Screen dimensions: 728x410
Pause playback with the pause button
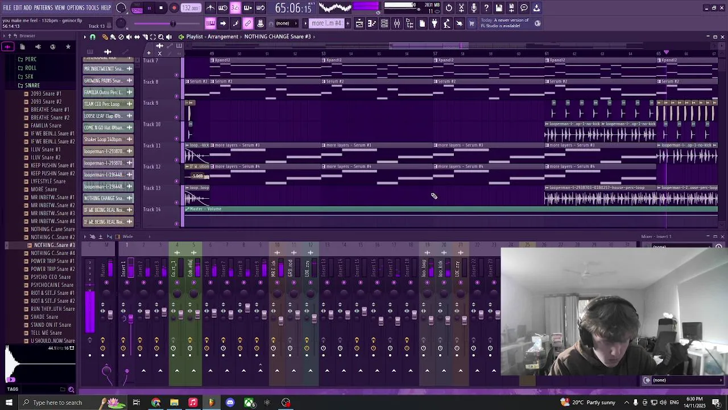click(149, 8)
